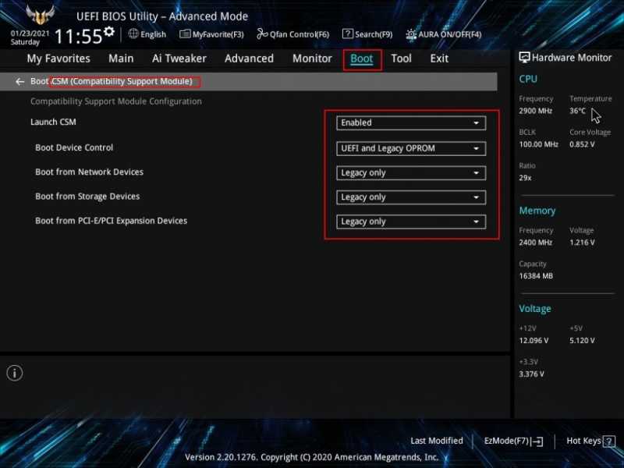The image size is (624, 468).
Task: Toggle AURA ON/OFF(F4) lighting icon
Action: tap(411, 34)
